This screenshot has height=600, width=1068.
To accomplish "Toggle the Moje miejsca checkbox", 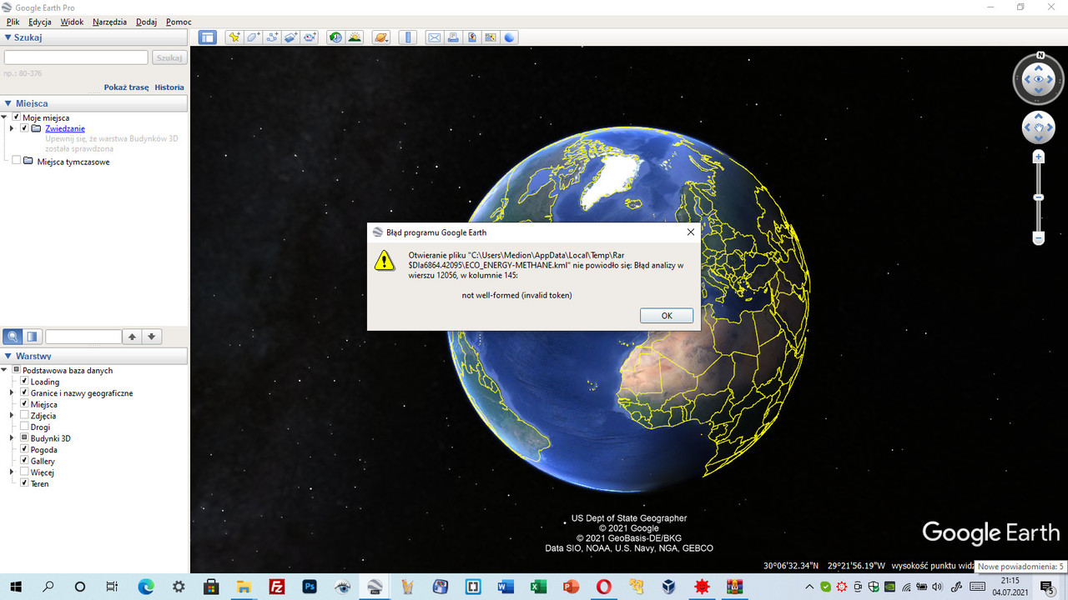I will click(x=16, y=117).
